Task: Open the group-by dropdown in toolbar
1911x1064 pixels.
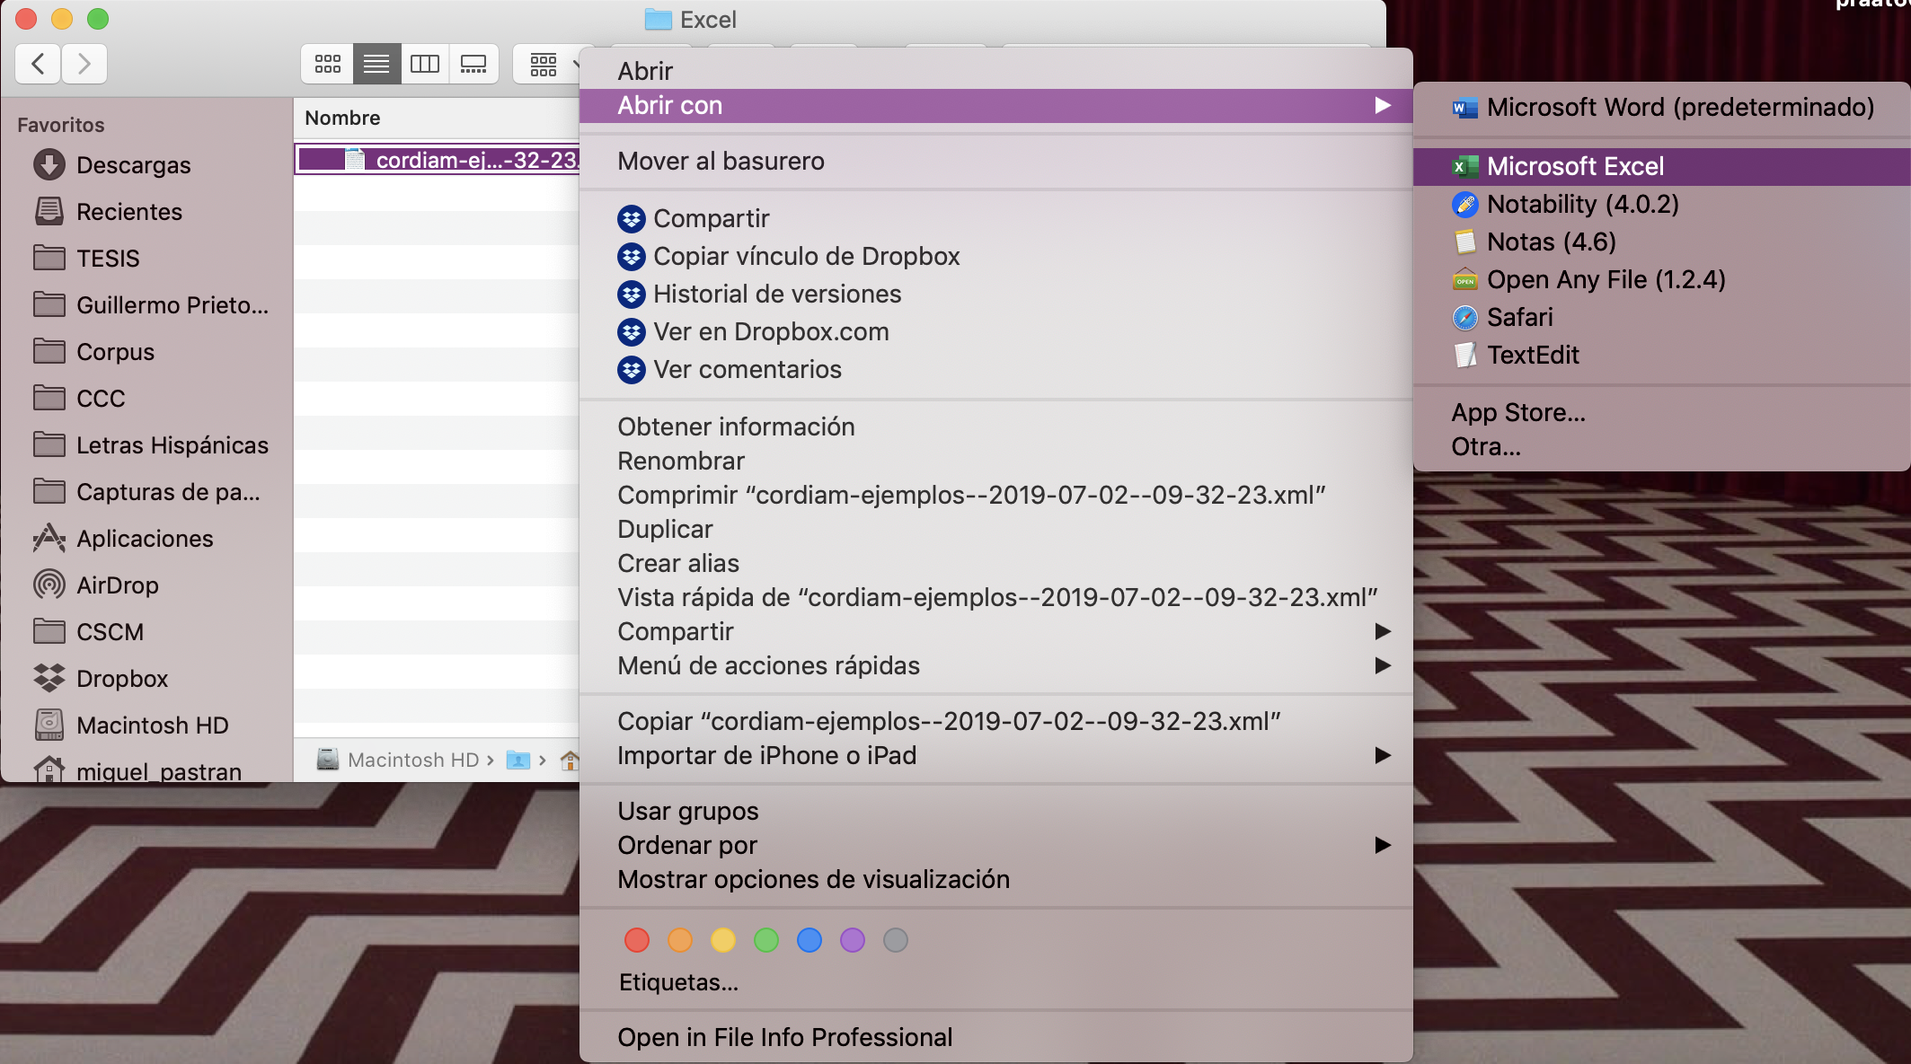Action: click(549, 64)
